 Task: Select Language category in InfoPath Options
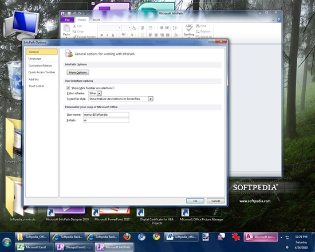[42, 58]
